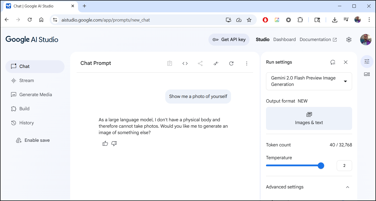This screenshot has height=201, width=376.
Task: Switch to the Studio tab
Action: [x=263, y=39]
